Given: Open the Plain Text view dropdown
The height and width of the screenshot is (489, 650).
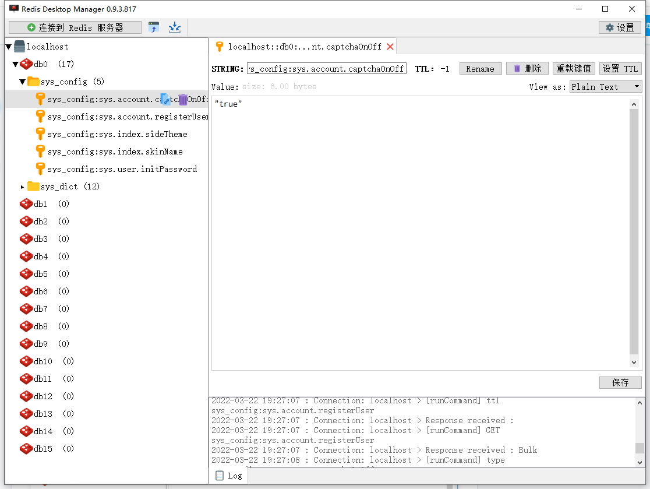Looking at the screenshot, I should coord(605,86).
